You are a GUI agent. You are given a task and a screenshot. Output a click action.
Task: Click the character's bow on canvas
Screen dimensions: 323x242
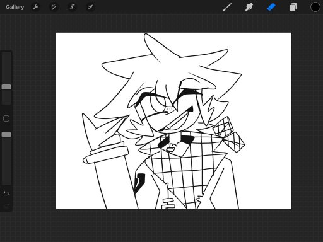coord(229,134)
